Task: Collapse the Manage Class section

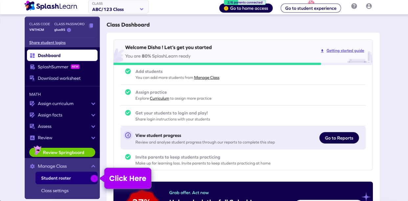Action: tap(93, 166)
